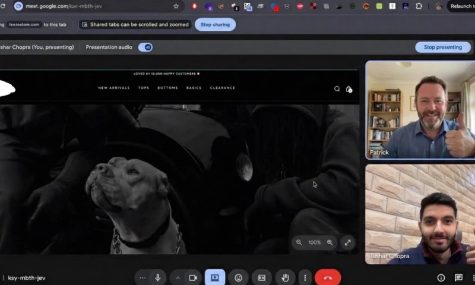Expand shared presentation to full screen
475x285 pixels.
347,242
